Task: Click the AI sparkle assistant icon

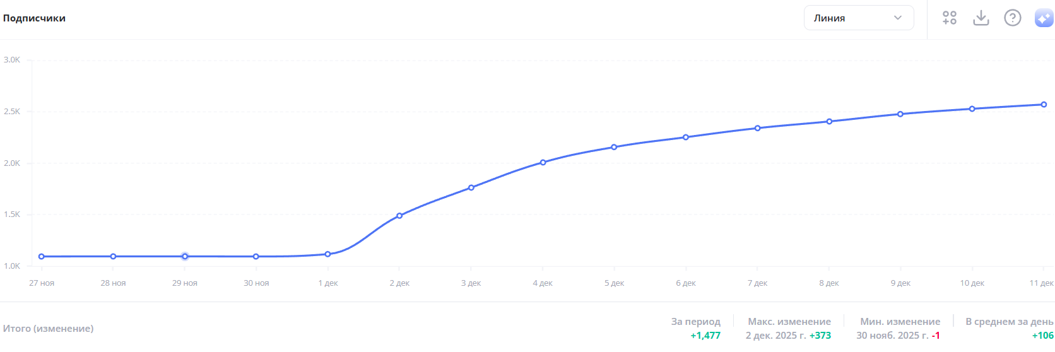Action: [1044, 18]
